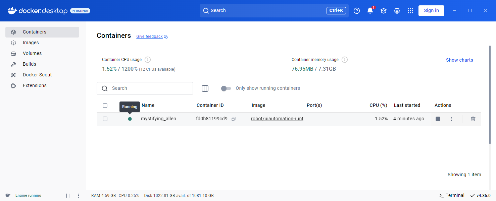The image size is (496, 201).
Task: Click the Docker Scout icon in sidebar
Action: [13, 75]
